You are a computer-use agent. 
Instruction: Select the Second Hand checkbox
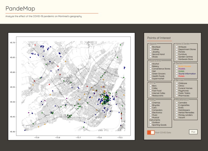coord(150,54)
